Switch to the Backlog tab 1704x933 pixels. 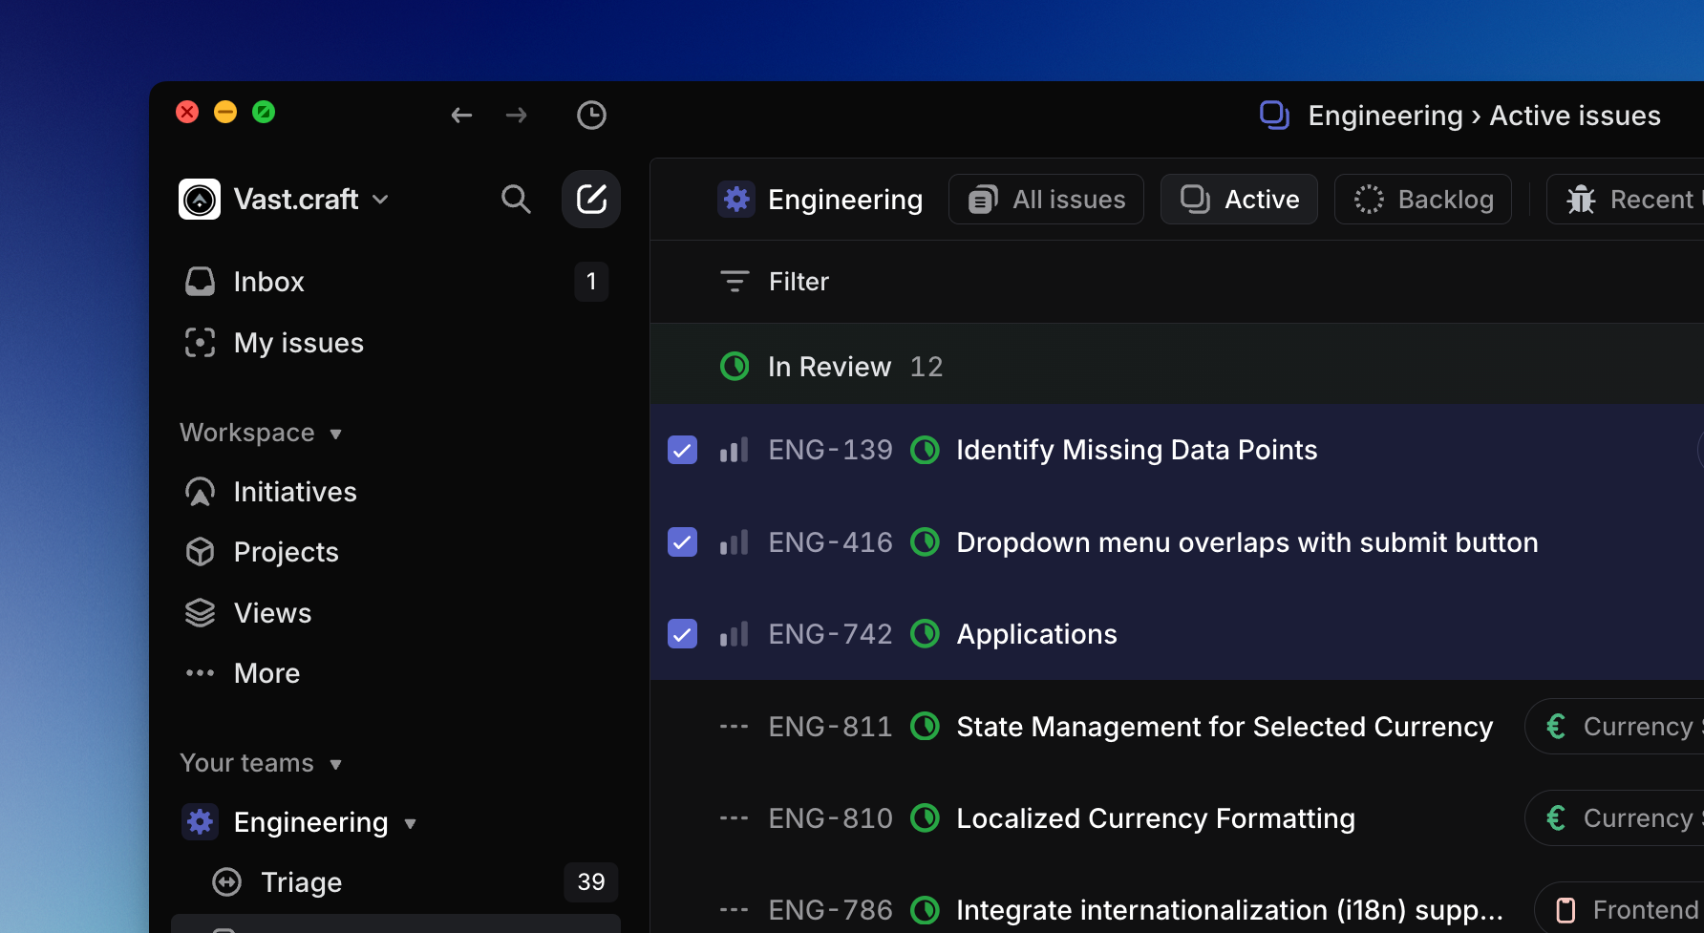[1423, 200]
